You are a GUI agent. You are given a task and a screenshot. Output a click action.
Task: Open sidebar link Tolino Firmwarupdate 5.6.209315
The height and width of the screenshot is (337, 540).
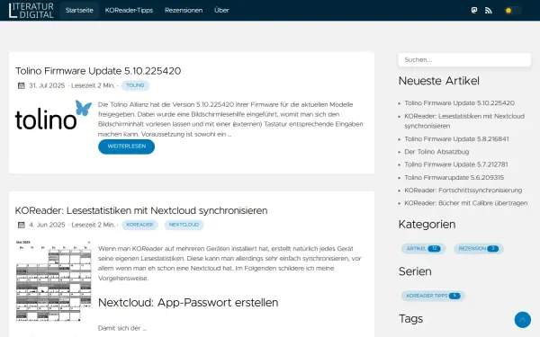[454, 177]
